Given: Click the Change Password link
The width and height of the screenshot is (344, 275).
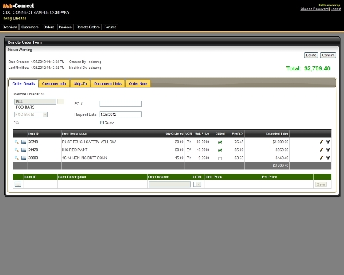Looking at the screenshot, I should point(314,9).
